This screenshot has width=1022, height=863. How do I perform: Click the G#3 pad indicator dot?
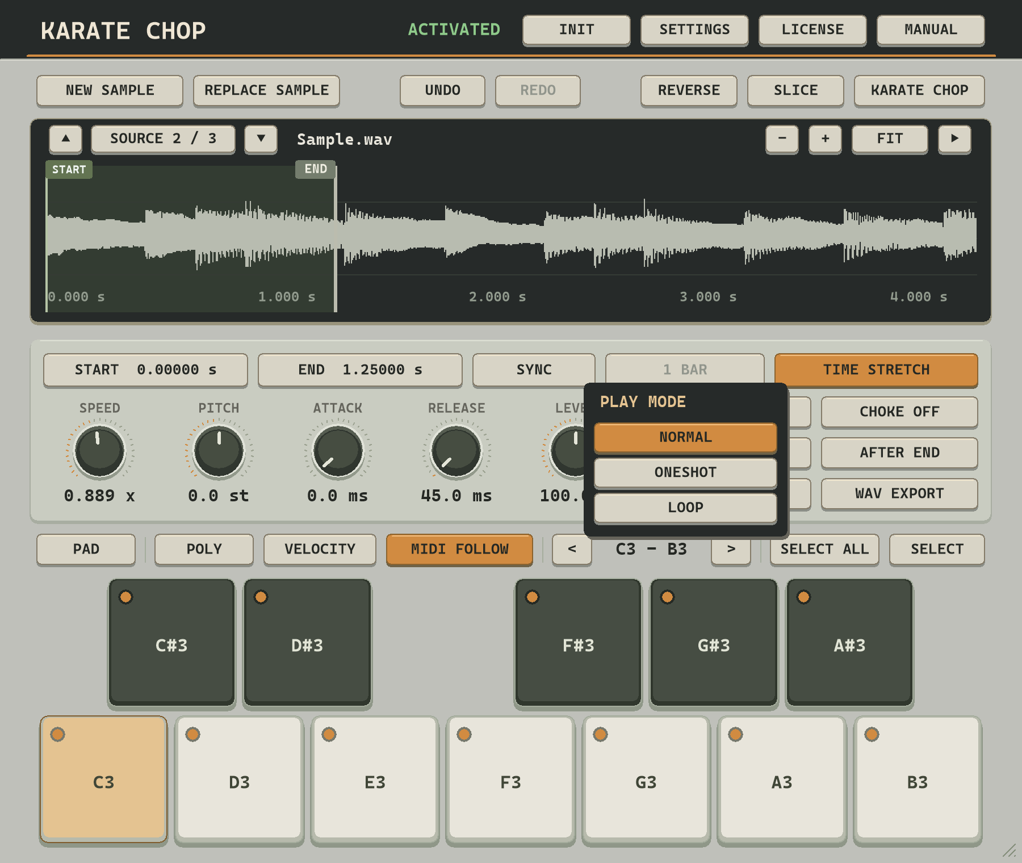point(667,597)
